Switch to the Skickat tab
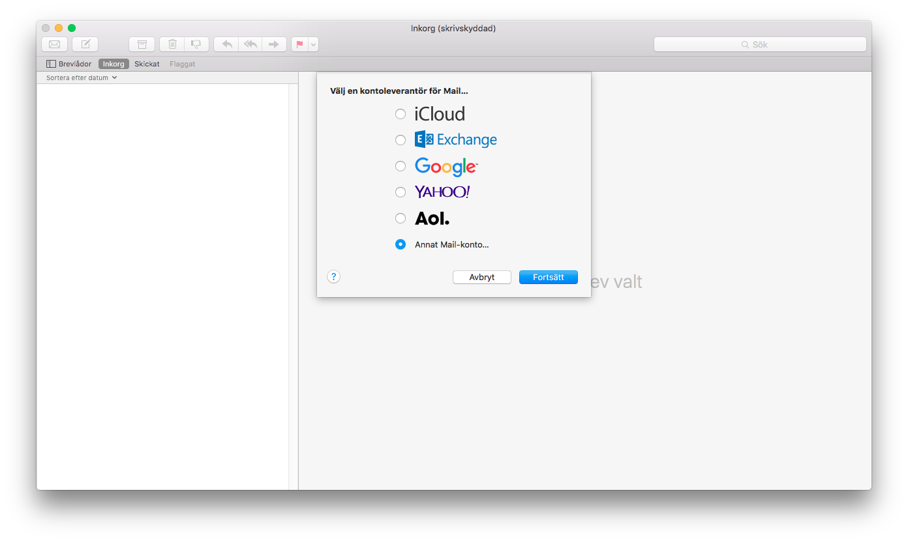The height and width of the screenshot is (542, 908). click(x=147, y=64)
